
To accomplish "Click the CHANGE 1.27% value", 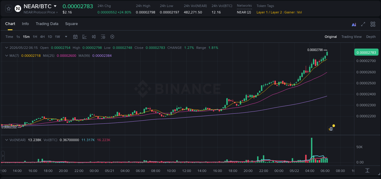I will pyautogui.click(x=189, y=48).
